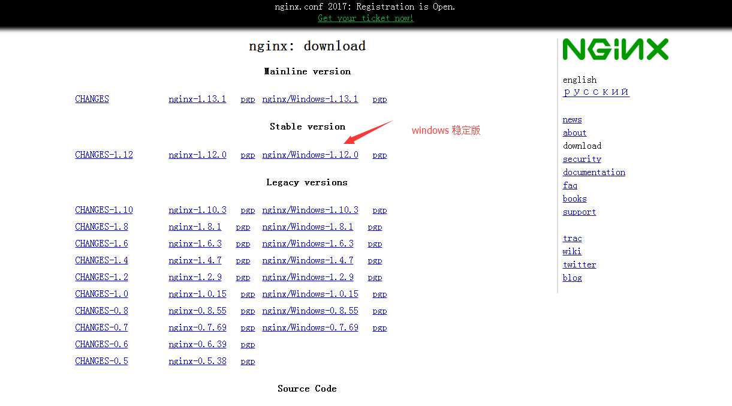The image size is (732, 406).
Task: Open pgp signature beside nginx/Windows-1.13.1
Action: point(379,100)
